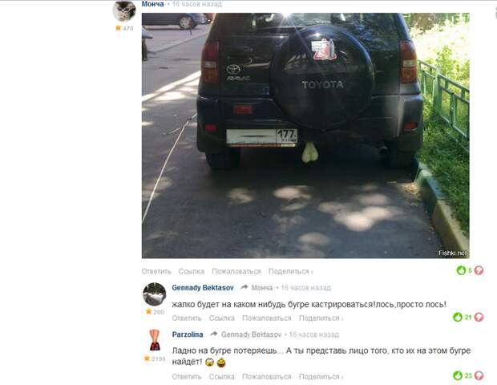Viewport: 497px width, 385px height.
Task: Dislike Gennady Bektasov's comment
Action: [479, 317]
